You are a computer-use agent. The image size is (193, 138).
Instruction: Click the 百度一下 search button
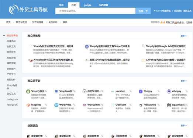click(143, 11)
